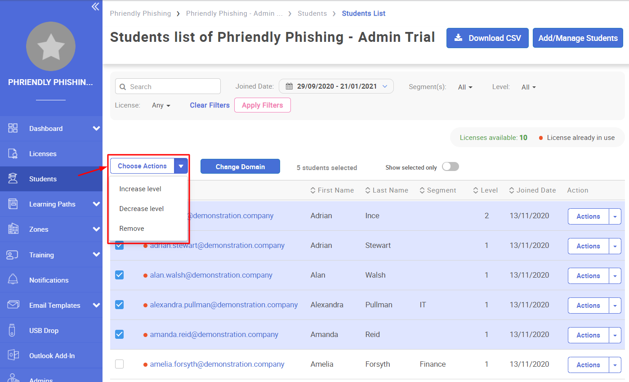Viewport: 629px width, 382px height.
Task: Uncheck the amanda.reid row checkbox
Action: click(x=119, y=334)
